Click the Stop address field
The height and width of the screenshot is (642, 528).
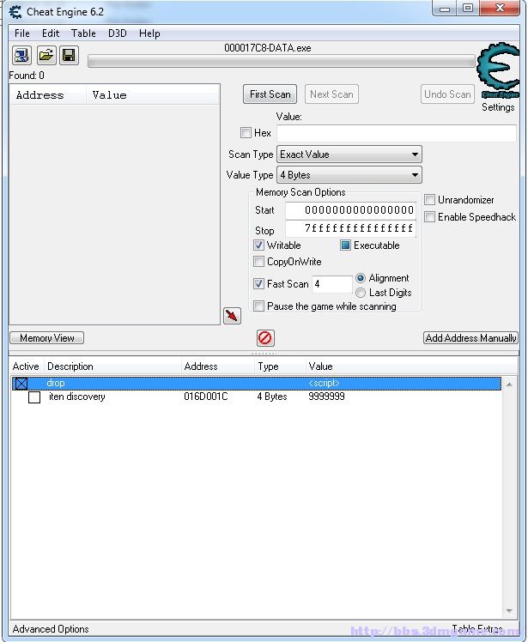[350, 228]
